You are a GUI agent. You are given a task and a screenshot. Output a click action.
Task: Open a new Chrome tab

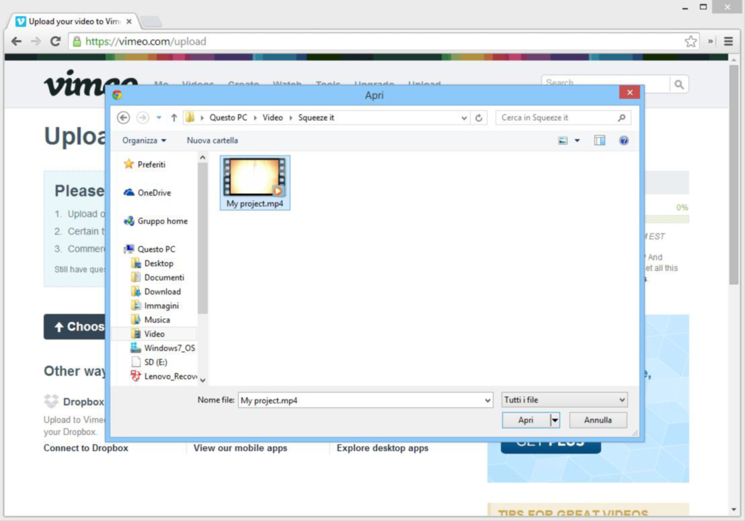point(151,22)
